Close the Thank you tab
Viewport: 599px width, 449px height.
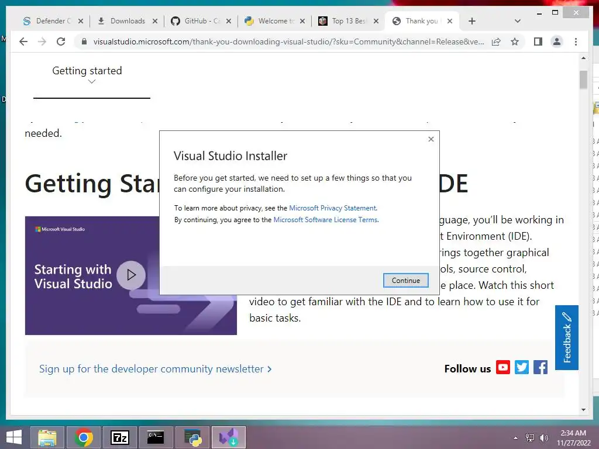[x=450, y=22]
